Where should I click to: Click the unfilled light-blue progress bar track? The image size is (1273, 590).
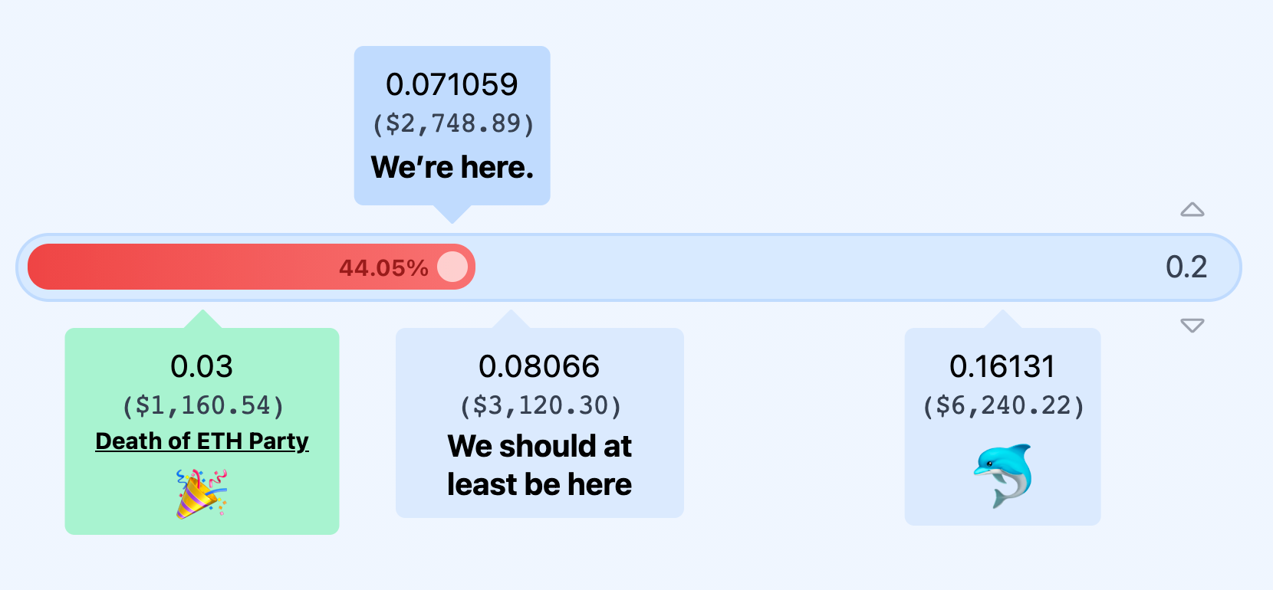767,267
